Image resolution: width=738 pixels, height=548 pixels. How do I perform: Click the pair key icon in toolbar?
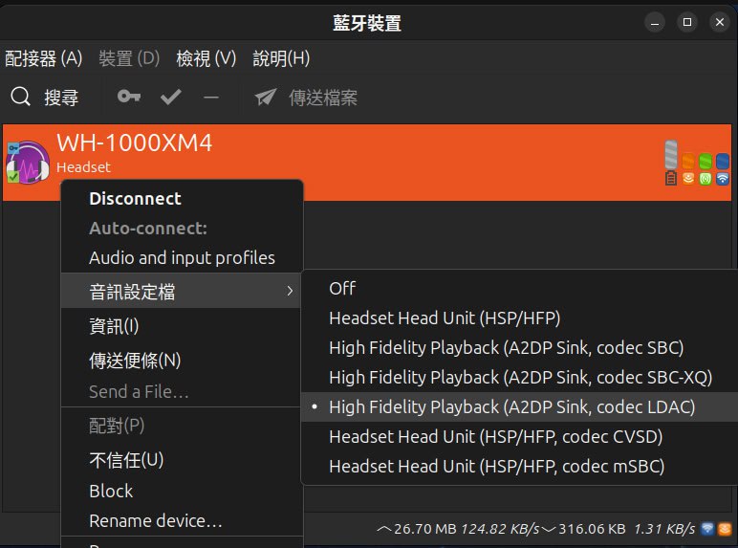(129, 97)
